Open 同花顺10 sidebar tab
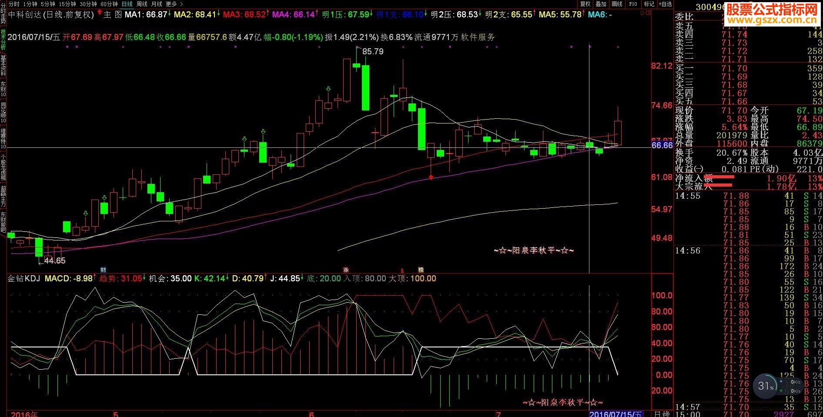 coord(3,113)
